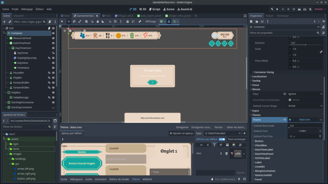Viewport: 328px width, 184px height.
Task: Adjust the Rotation slider value
Action: click(x=305, y=45)
